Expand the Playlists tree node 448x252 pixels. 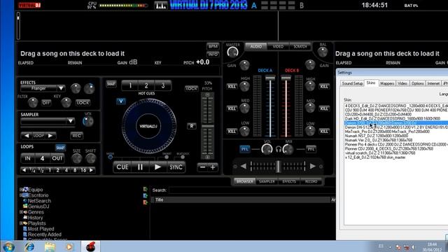click(21, 223)
